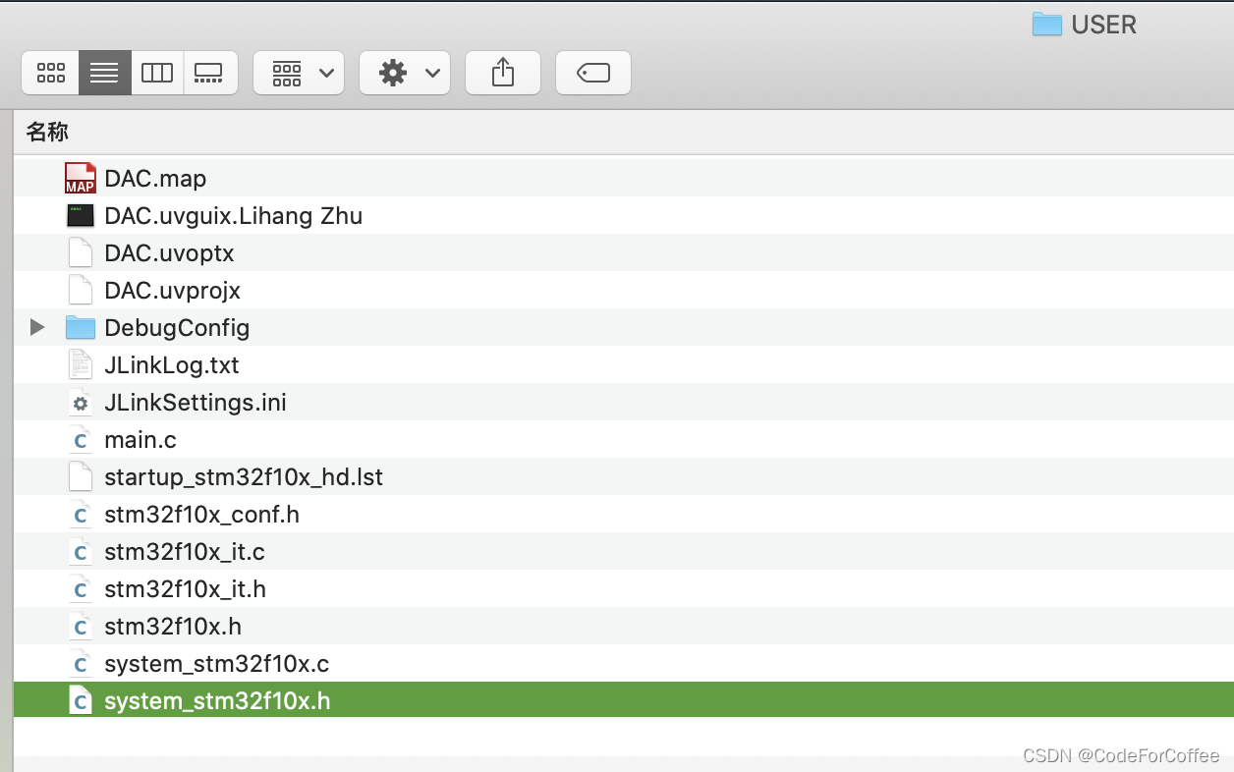The image size is (1234, 772).
Task: Click the JLinkSettings.ini gear icon
Action: [x=81, y=402]
